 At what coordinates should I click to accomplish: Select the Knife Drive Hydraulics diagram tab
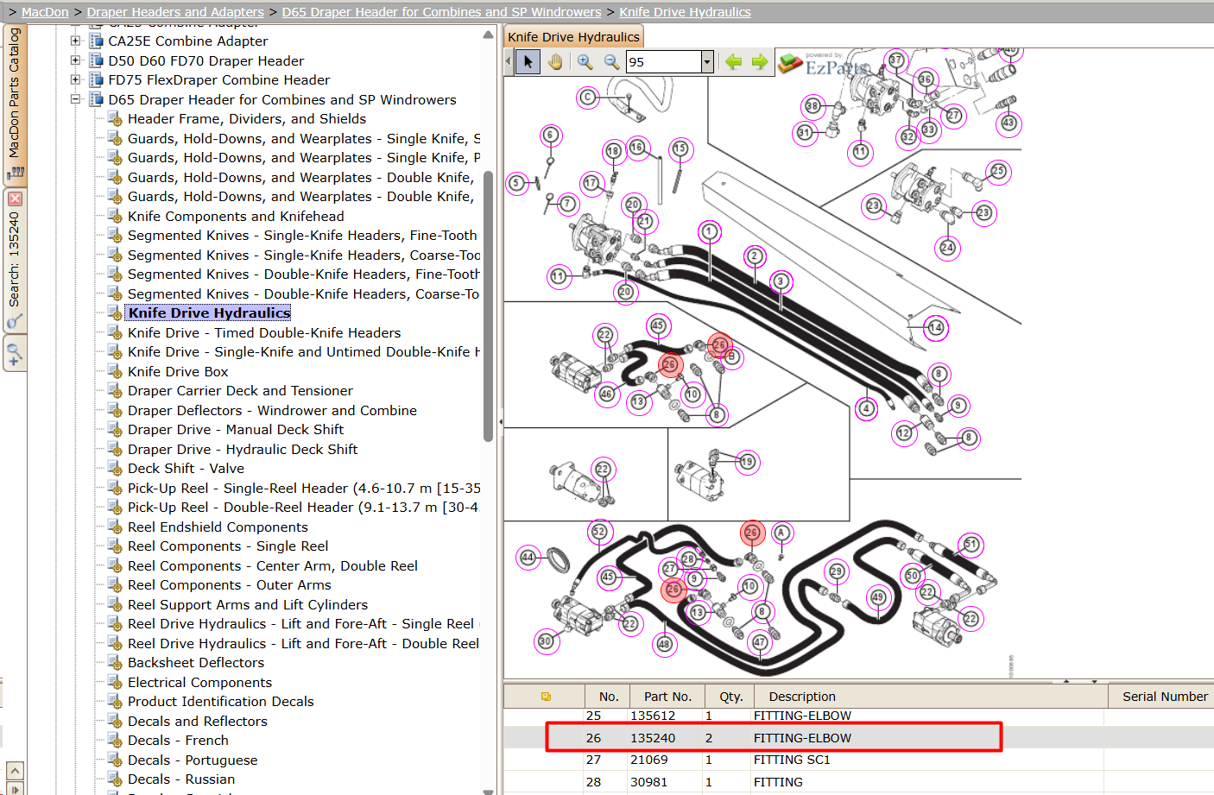[x=573, y=36]
